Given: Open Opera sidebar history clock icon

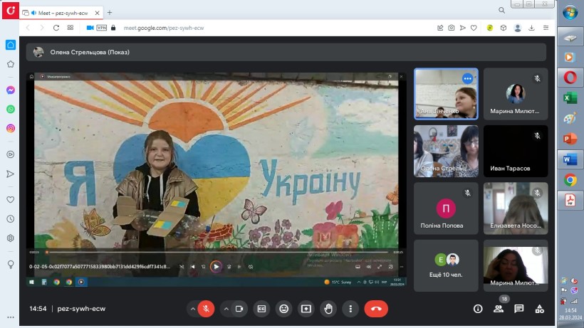Looking at the screenshot, I should [11, 219].
